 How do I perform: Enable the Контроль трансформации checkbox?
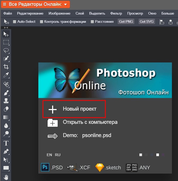click(42, 22)
